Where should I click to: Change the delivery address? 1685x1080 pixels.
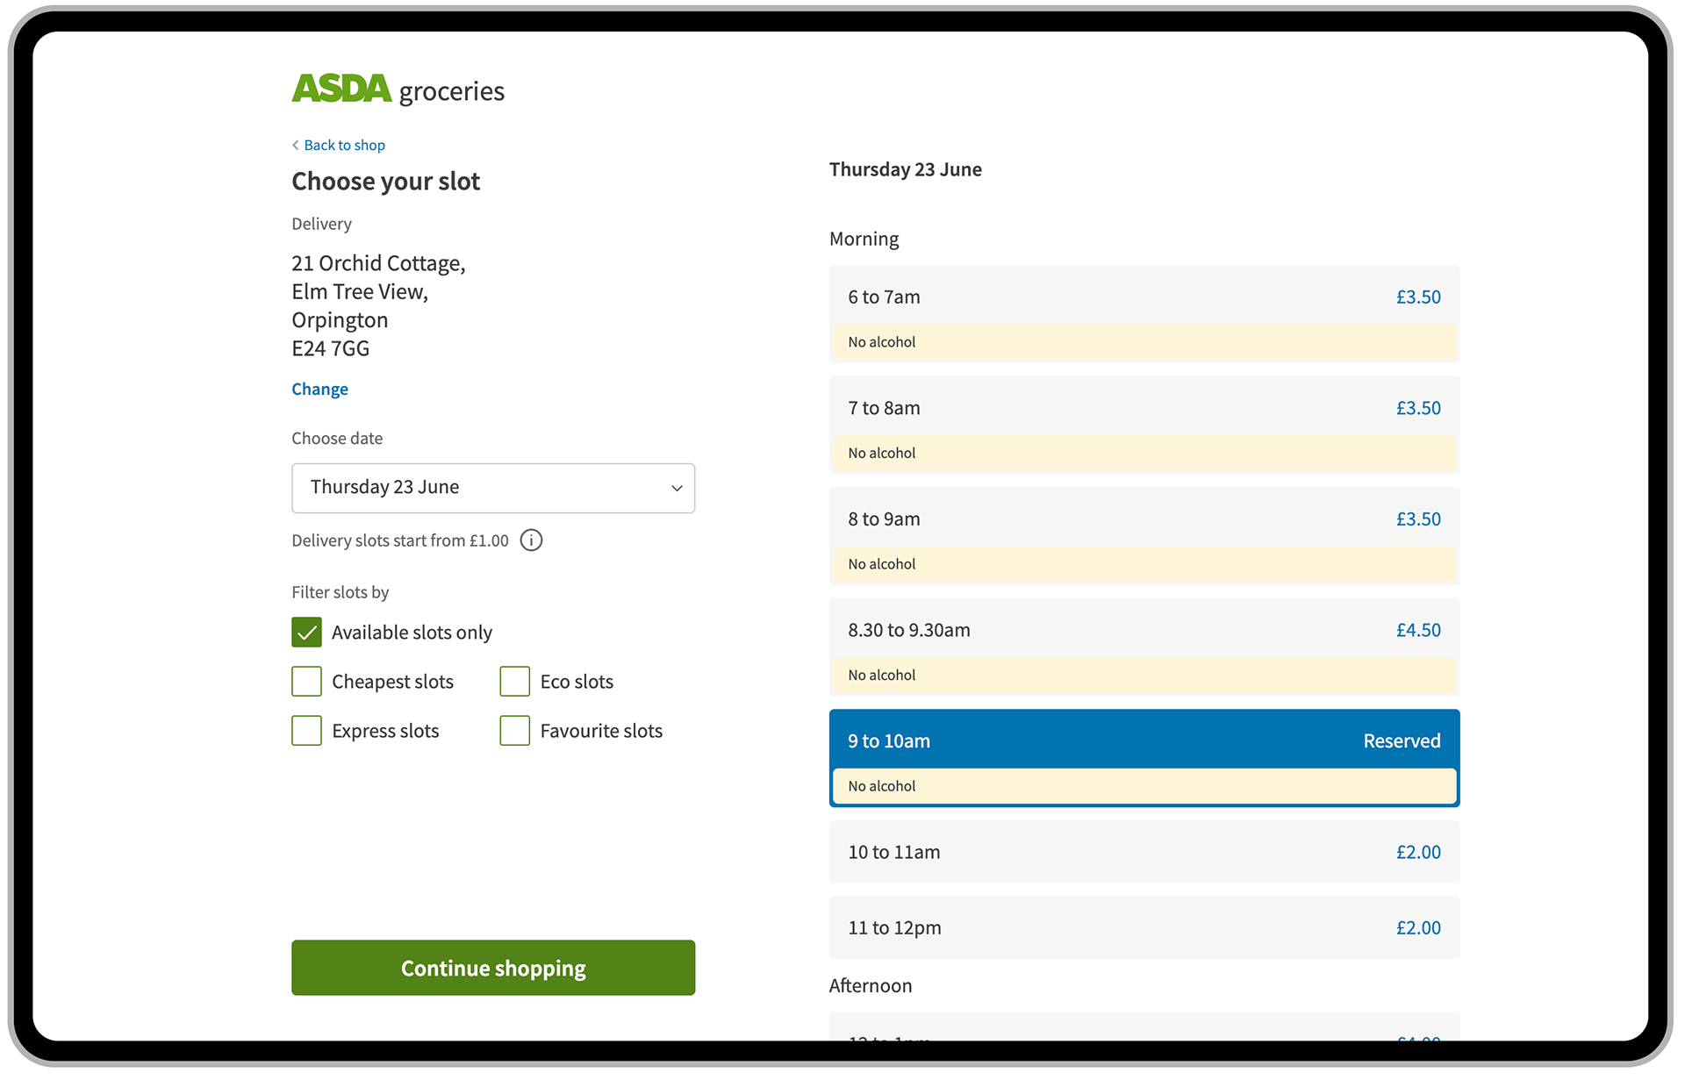(x=319, y=390)
